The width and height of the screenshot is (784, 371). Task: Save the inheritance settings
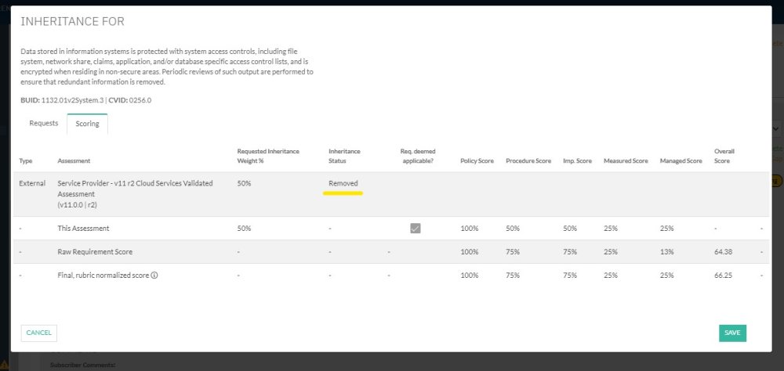[732, 333]
